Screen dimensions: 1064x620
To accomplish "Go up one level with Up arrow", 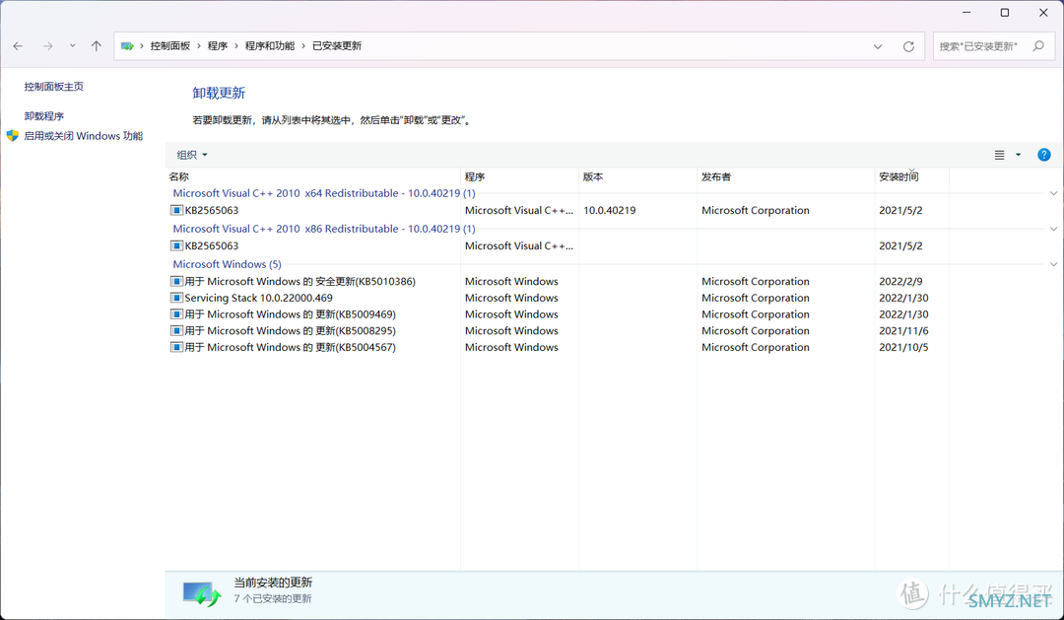I will tap(97, 46).
